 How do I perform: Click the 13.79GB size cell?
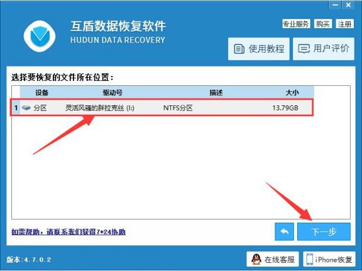click(x=285, y=108)
